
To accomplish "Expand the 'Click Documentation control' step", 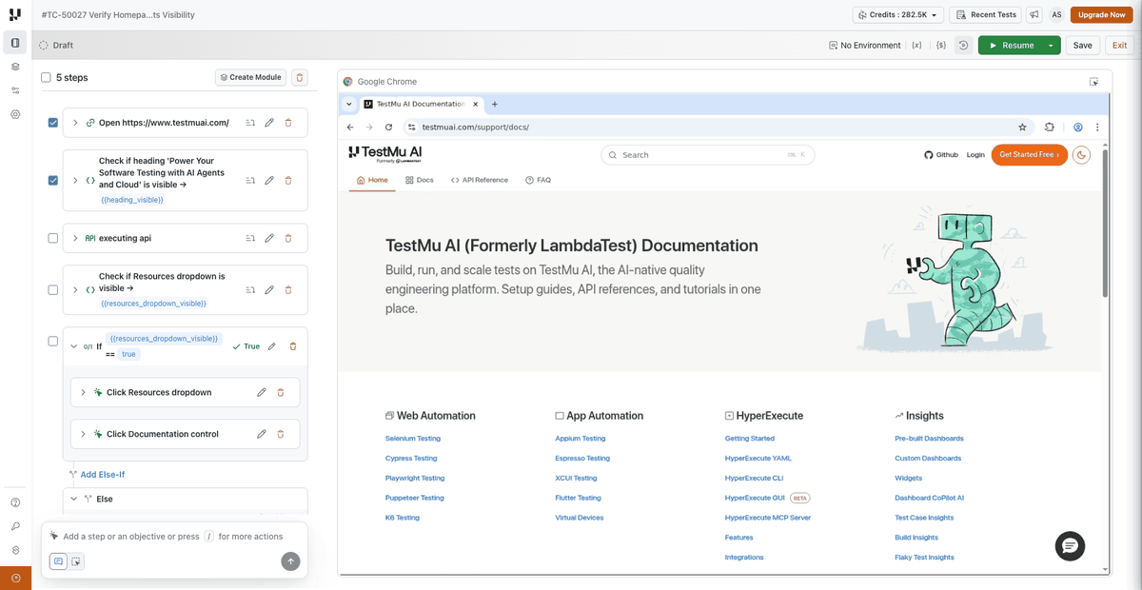I will coord(83,434).
